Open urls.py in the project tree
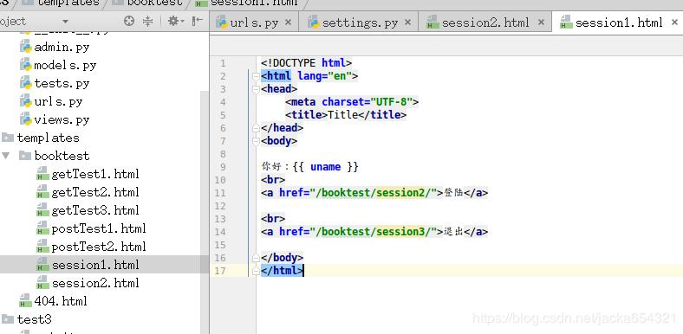 (58, 102)
